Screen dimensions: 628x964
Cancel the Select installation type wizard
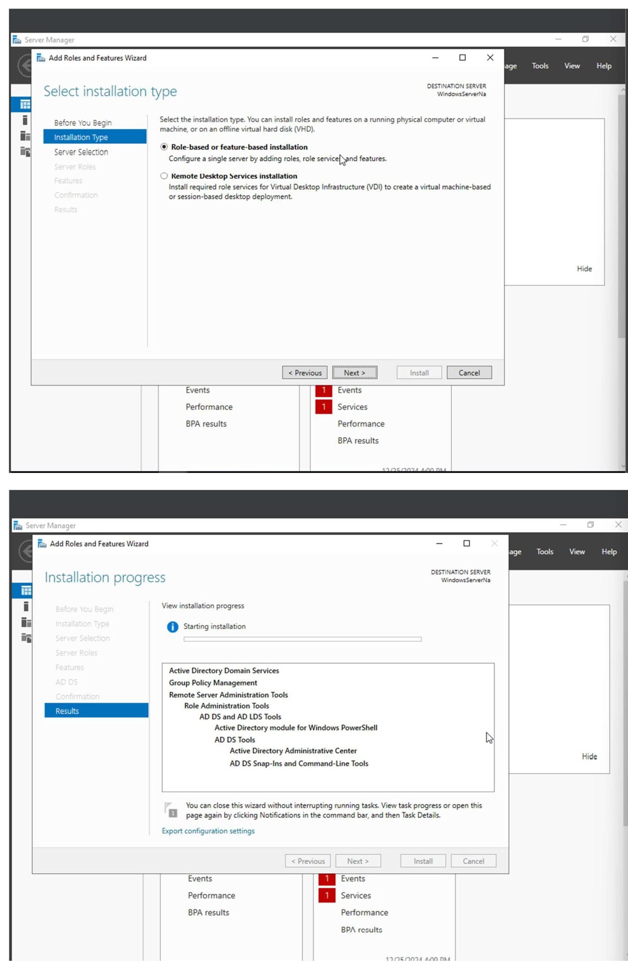[x=469, y=373]
